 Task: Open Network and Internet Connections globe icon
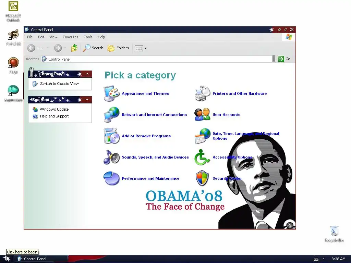[111, 115]
